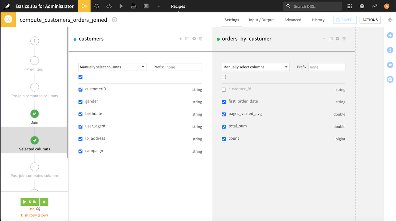Open the ACTIONS button

click(x=370, y=19)
